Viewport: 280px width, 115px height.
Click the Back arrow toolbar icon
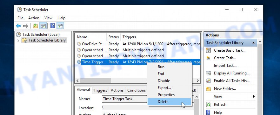click(x=18, y=26)
